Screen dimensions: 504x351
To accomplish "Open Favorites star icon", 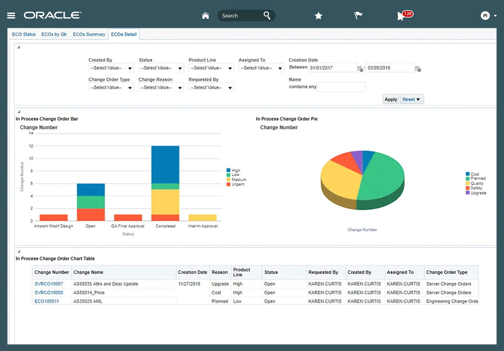I will 318,16.
